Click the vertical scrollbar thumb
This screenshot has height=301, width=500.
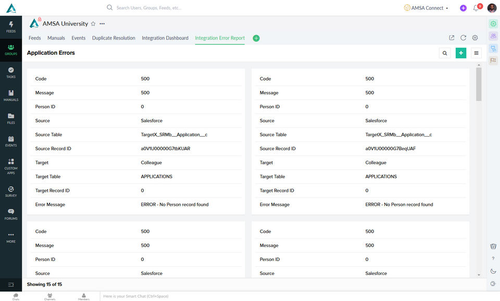click(x=479, y=84)
